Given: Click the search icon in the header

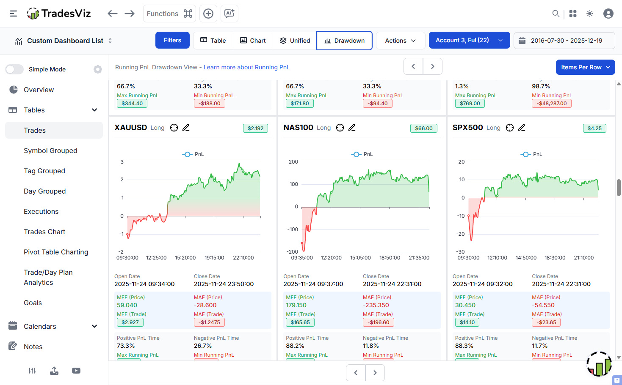Looking at the screenshot, I should pyautogui.click(x=556, y=13).
